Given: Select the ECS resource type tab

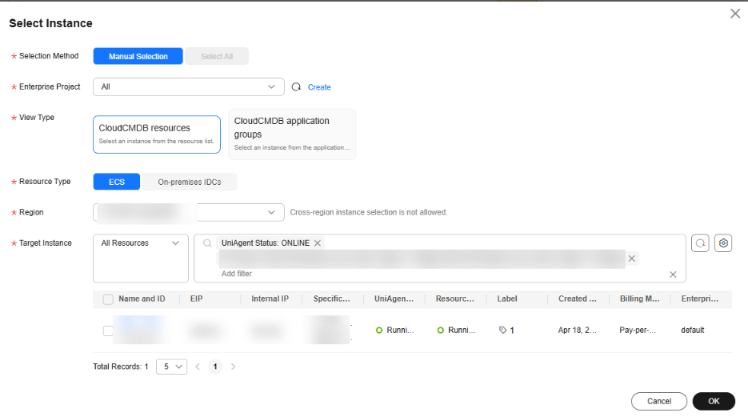Looking at the screenshot, I should [117, 182].
